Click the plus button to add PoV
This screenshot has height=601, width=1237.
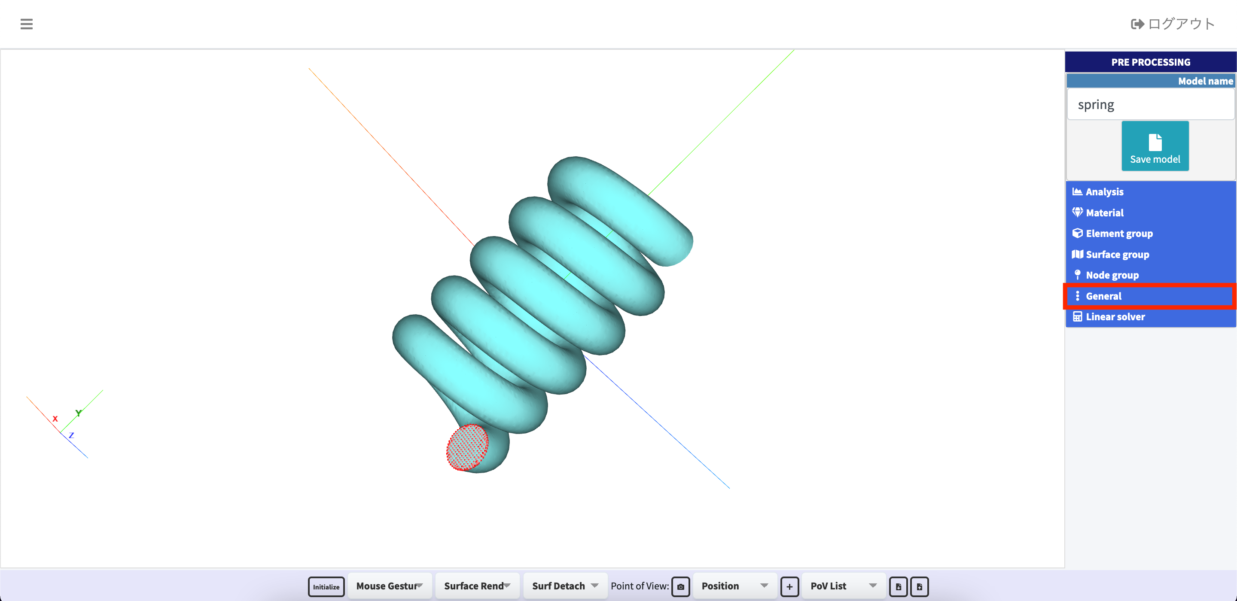[x=789, y=586]
